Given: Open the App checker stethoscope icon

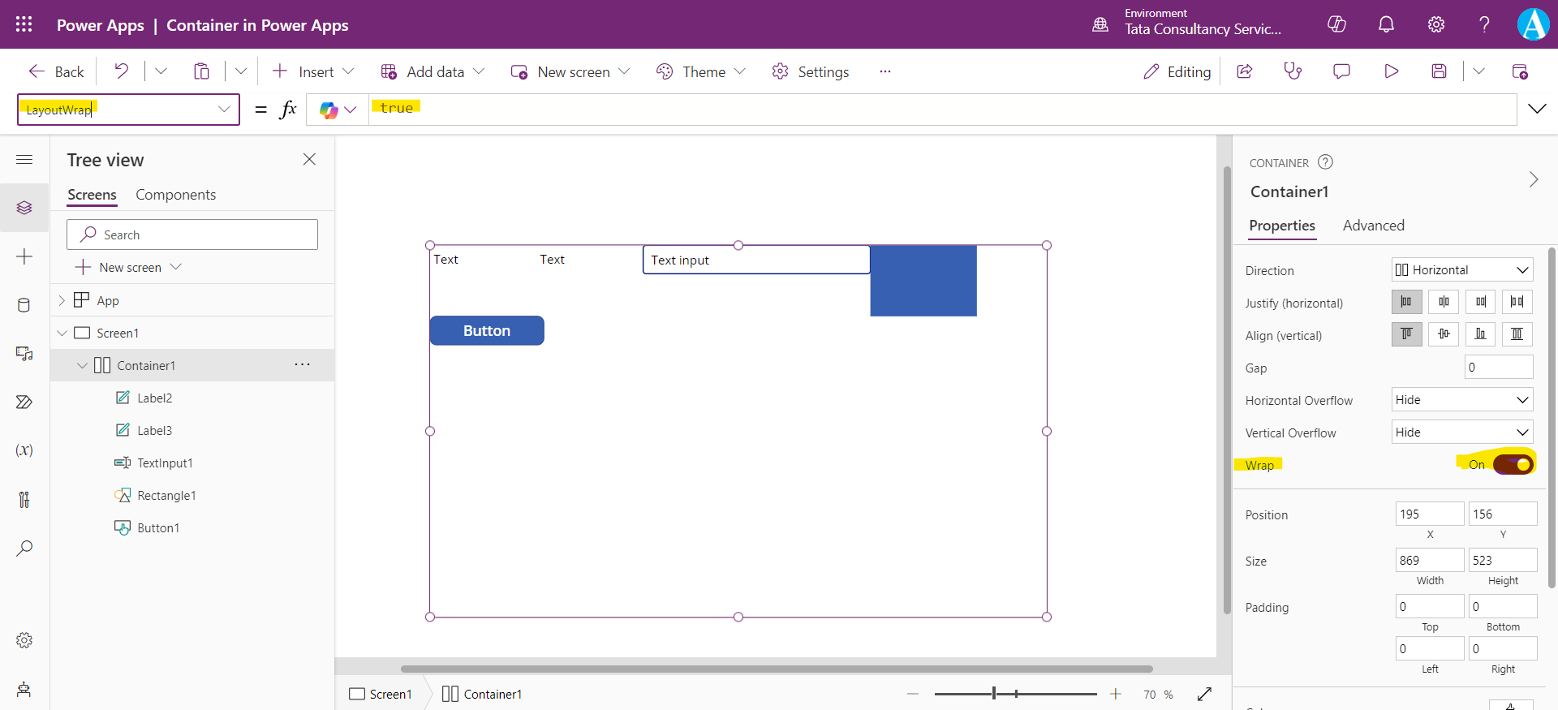Looking at the screenshot, I should coord(1293,71).
